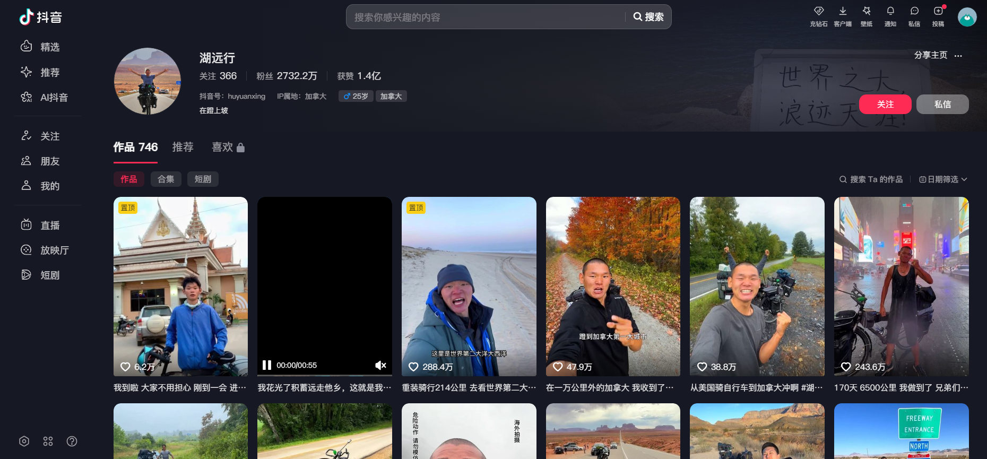Screen dimensions: 987x459
Task: Open the beach video with 288.4万 likes
Action: tap(469, 287)
